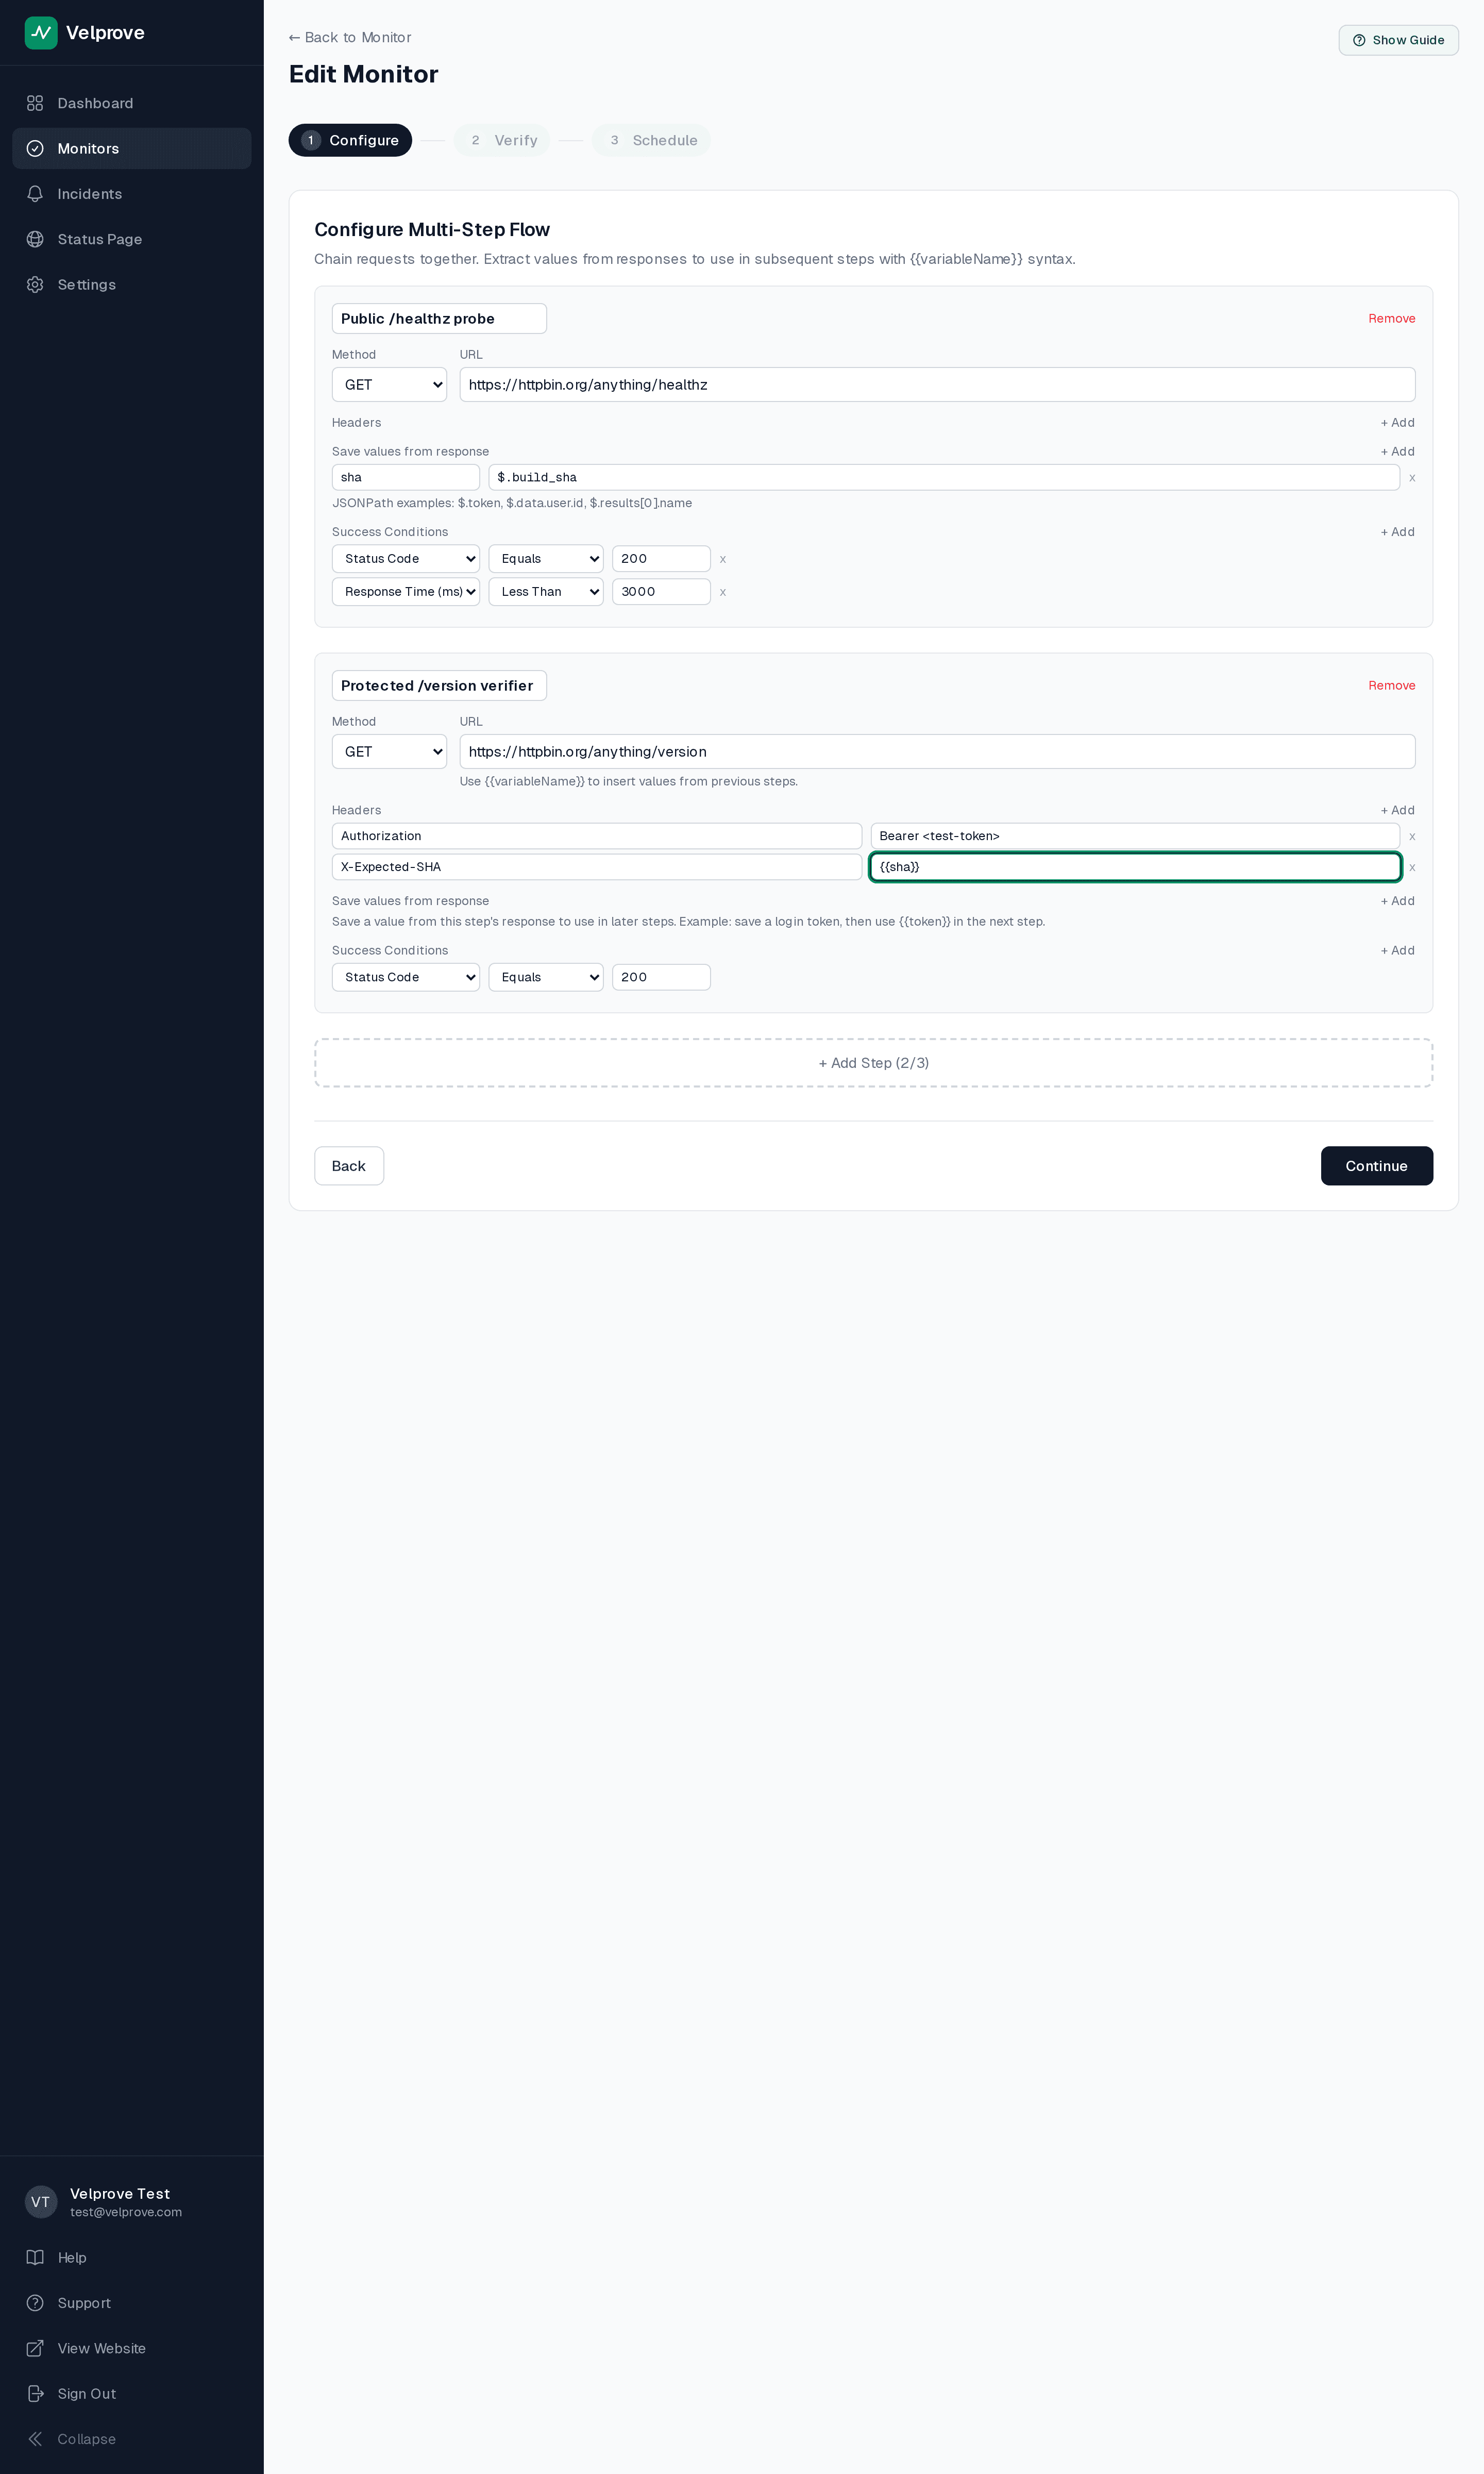Click Back to Monitor link
1484x2474 pixels.
(350, 37)
